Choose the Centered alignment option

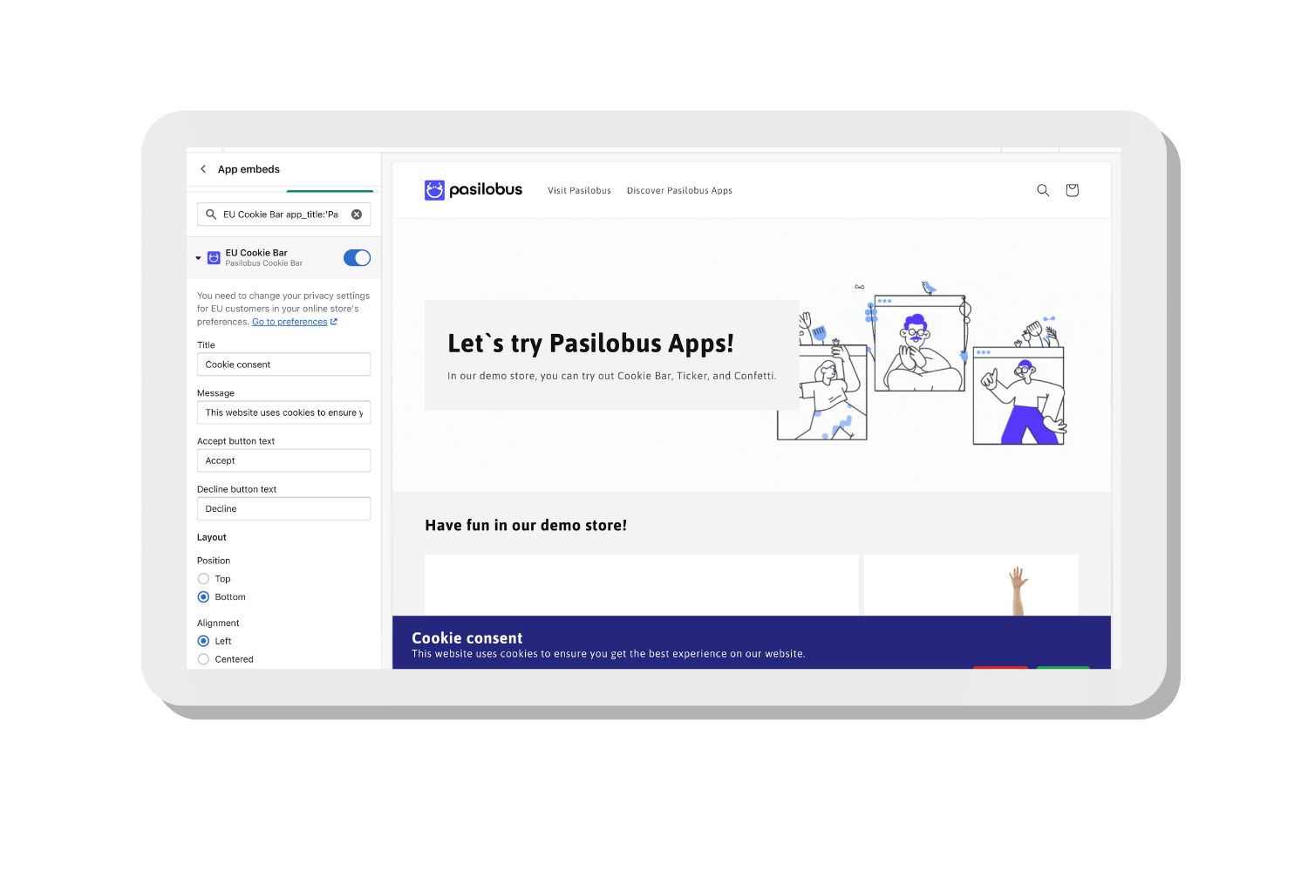point(203,659)
